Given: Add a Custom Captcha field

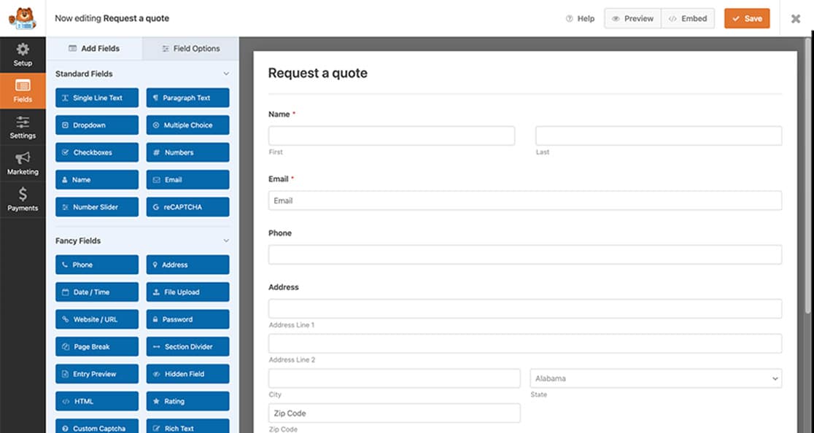Looking at the screenshot, I should click(97, 426).
